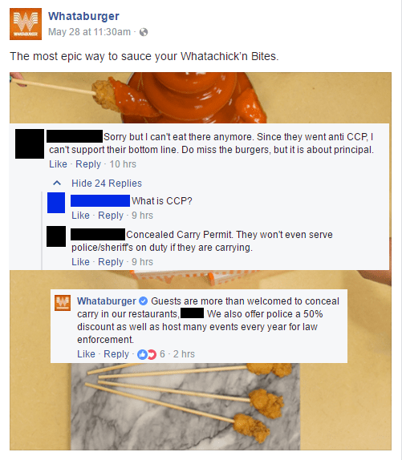Click the blue avatar beside 'What is CCP?'

click(56, 203)
